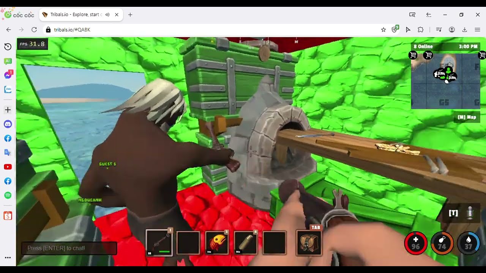This screenshot has height=273, width=486.
Task: Click the play arrow icon in browser toolbar
Action: [408, 30]
